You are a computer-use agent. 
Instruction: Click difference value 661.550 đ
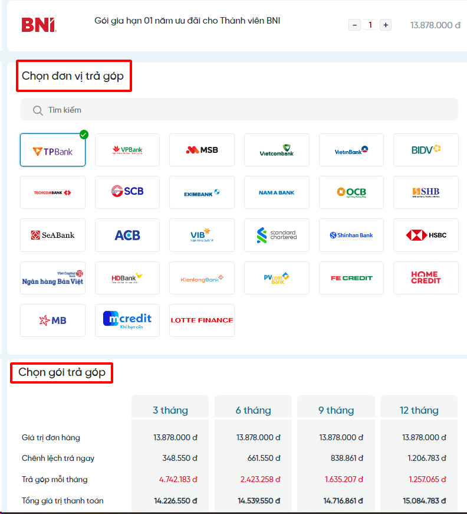click(264, 458)
